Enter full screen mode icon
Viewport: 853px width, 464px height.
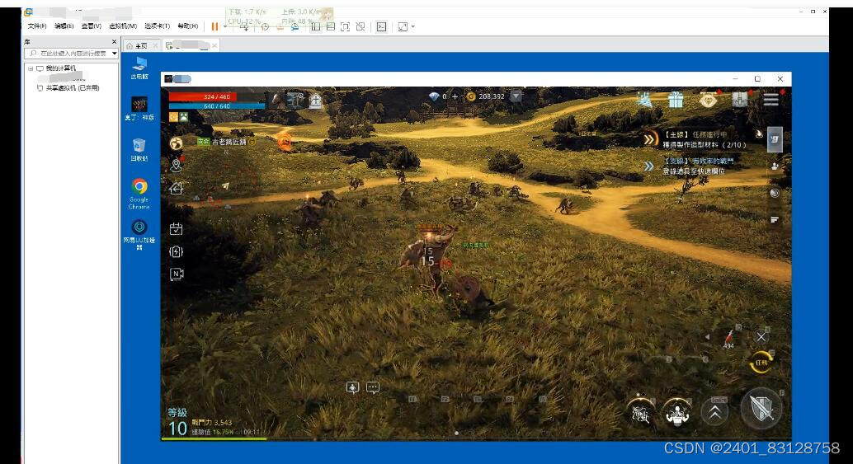(x=345, y=26)
